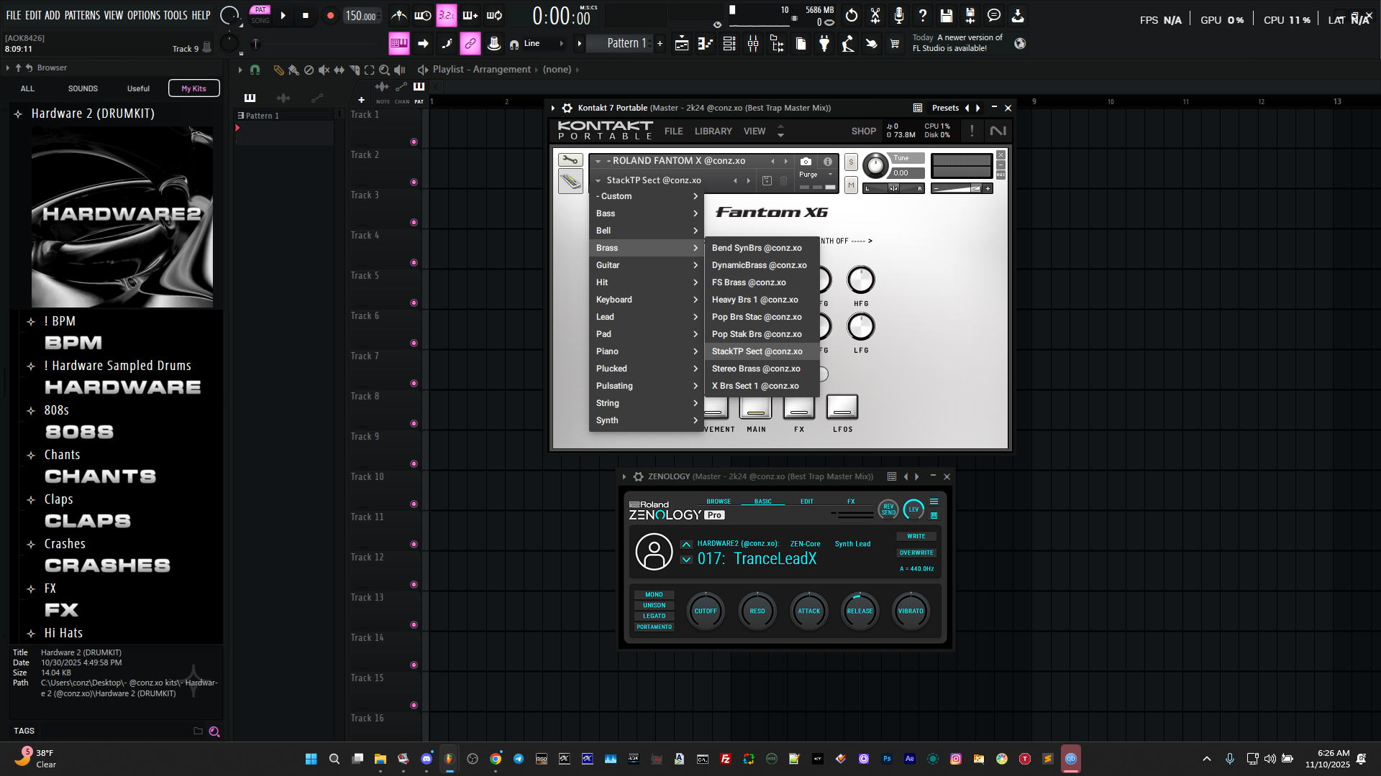Image resolution: width=1381 pixels, height=776 pixels.
Task: Open the plugin picker plug icon
Action: 824,44
